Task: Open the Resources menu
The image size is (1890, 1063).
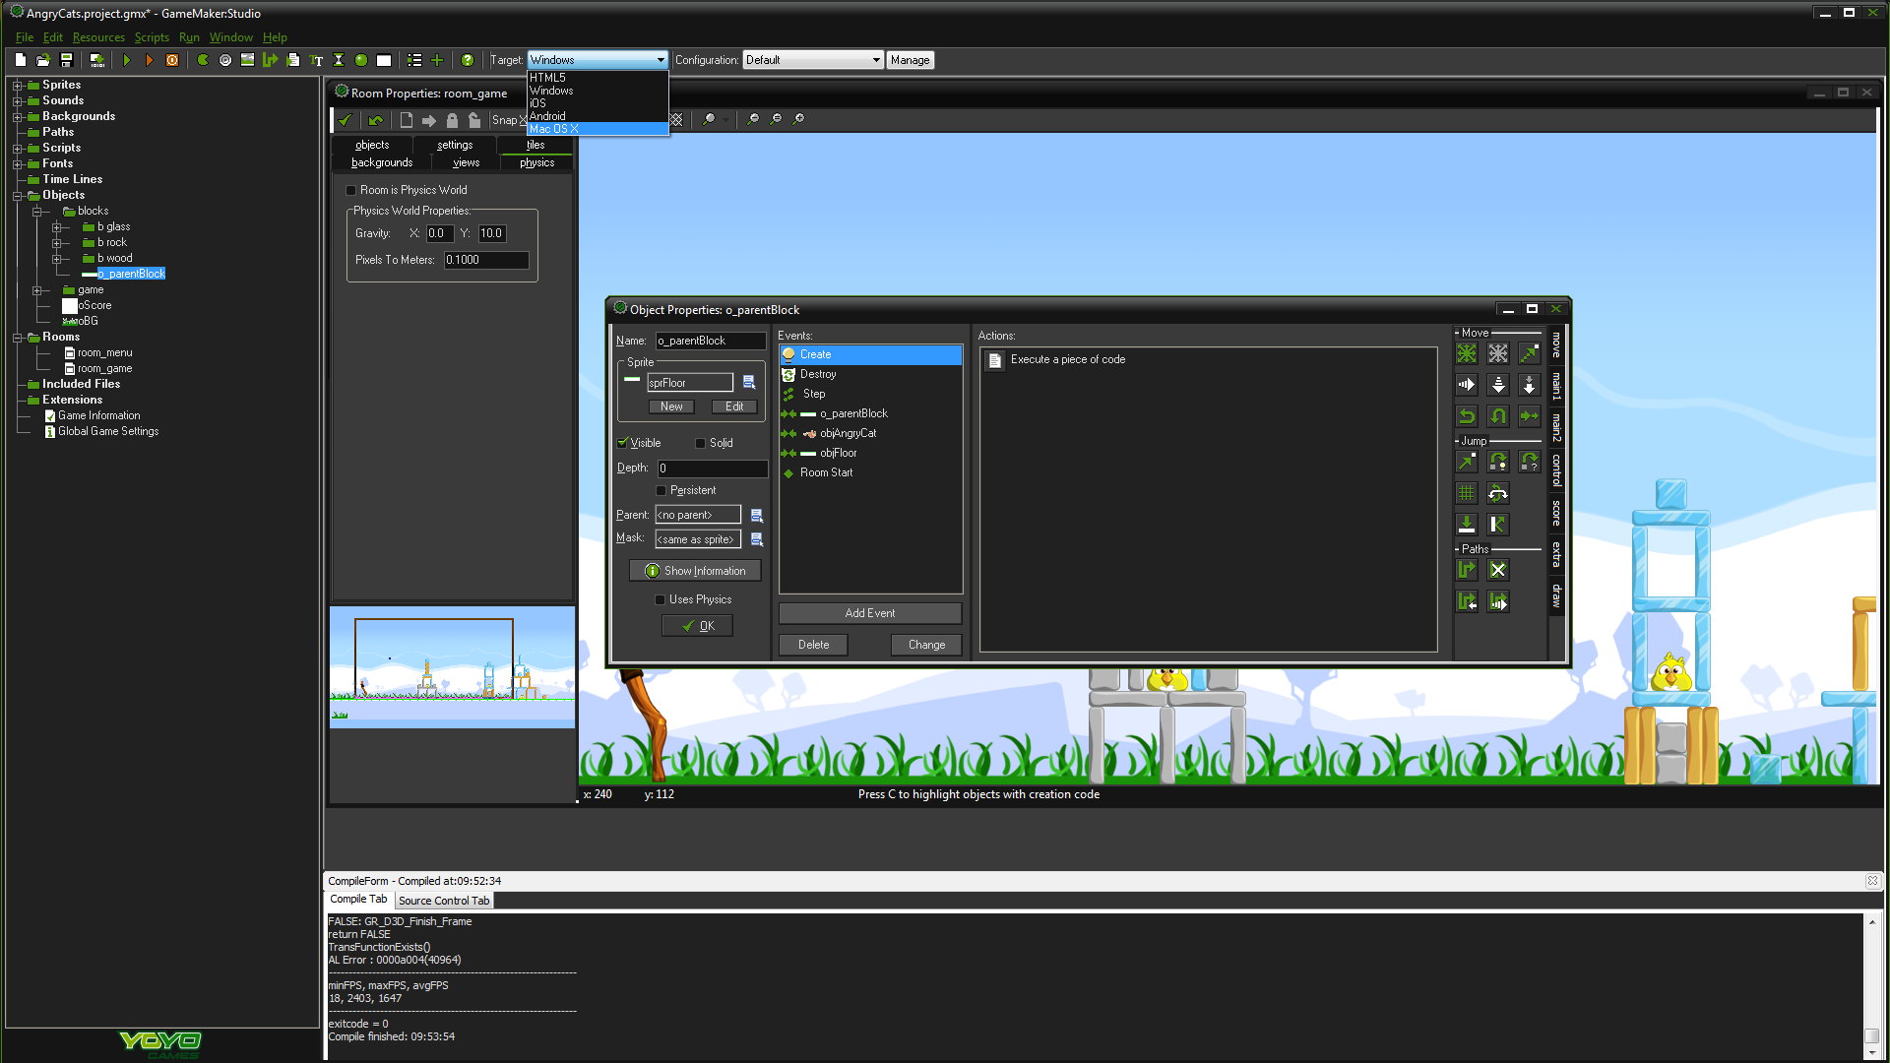Action: 98,37
